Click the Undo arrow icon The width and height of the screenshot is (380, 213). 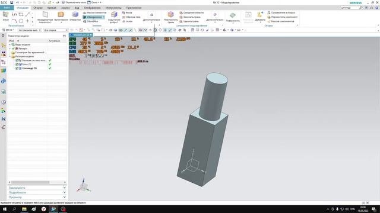pos(17,2)
